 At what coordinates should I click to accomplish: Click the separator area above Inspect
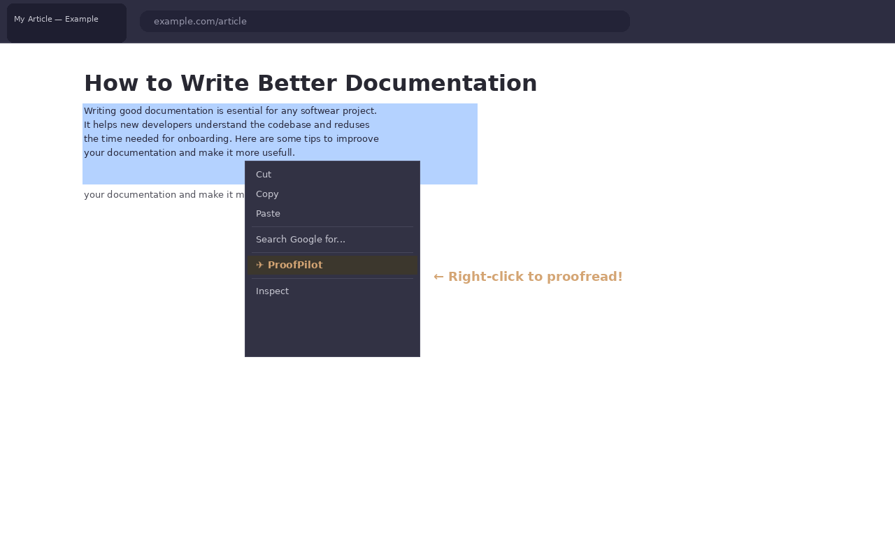click(x=332, y=277)
